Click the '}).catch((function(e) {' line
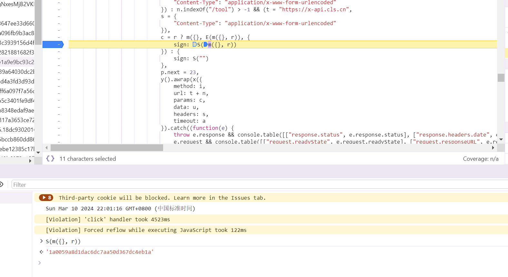This screenshot has height=277, width=508. (x=197, y=128)
